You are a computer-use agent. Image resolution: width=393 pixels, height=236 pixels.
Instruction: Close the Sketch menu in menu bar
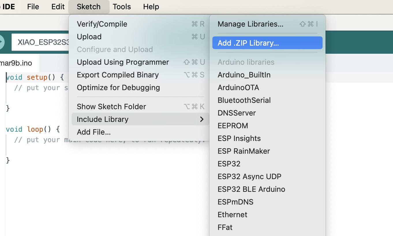click(x=89, y=7)
